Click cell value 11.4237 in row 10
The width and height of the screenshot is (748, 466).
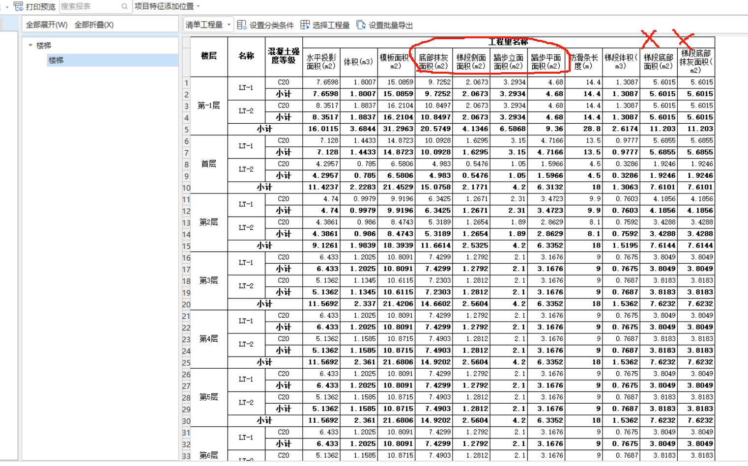(321, 187)
